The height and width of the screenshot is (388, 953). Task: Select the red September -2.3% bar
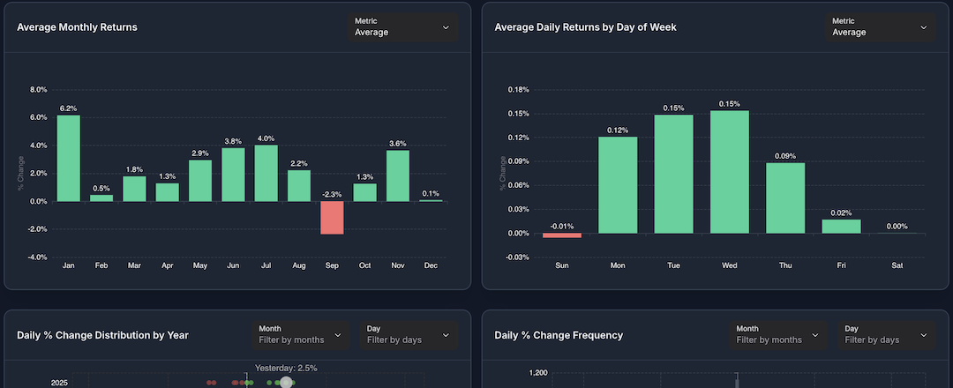332,218
